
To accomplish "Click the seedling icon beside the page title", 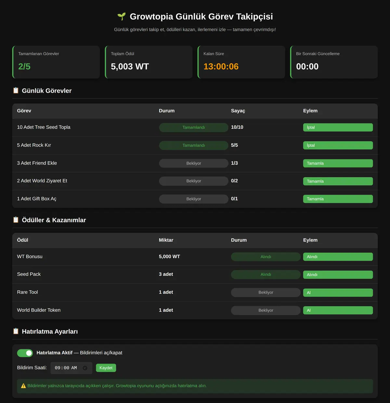I will (122, 16).
